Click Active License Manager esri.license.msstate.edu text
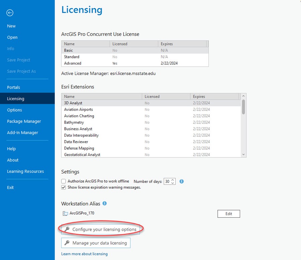This screenshot has height=260, width=301. (x=108, y=73)
